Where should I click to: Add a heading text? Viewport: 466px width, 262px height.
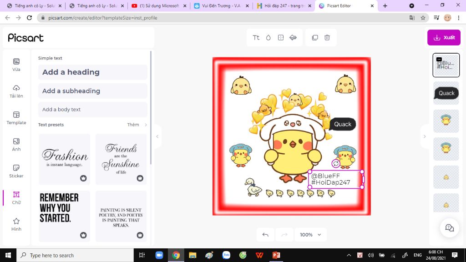pos(93,72)
